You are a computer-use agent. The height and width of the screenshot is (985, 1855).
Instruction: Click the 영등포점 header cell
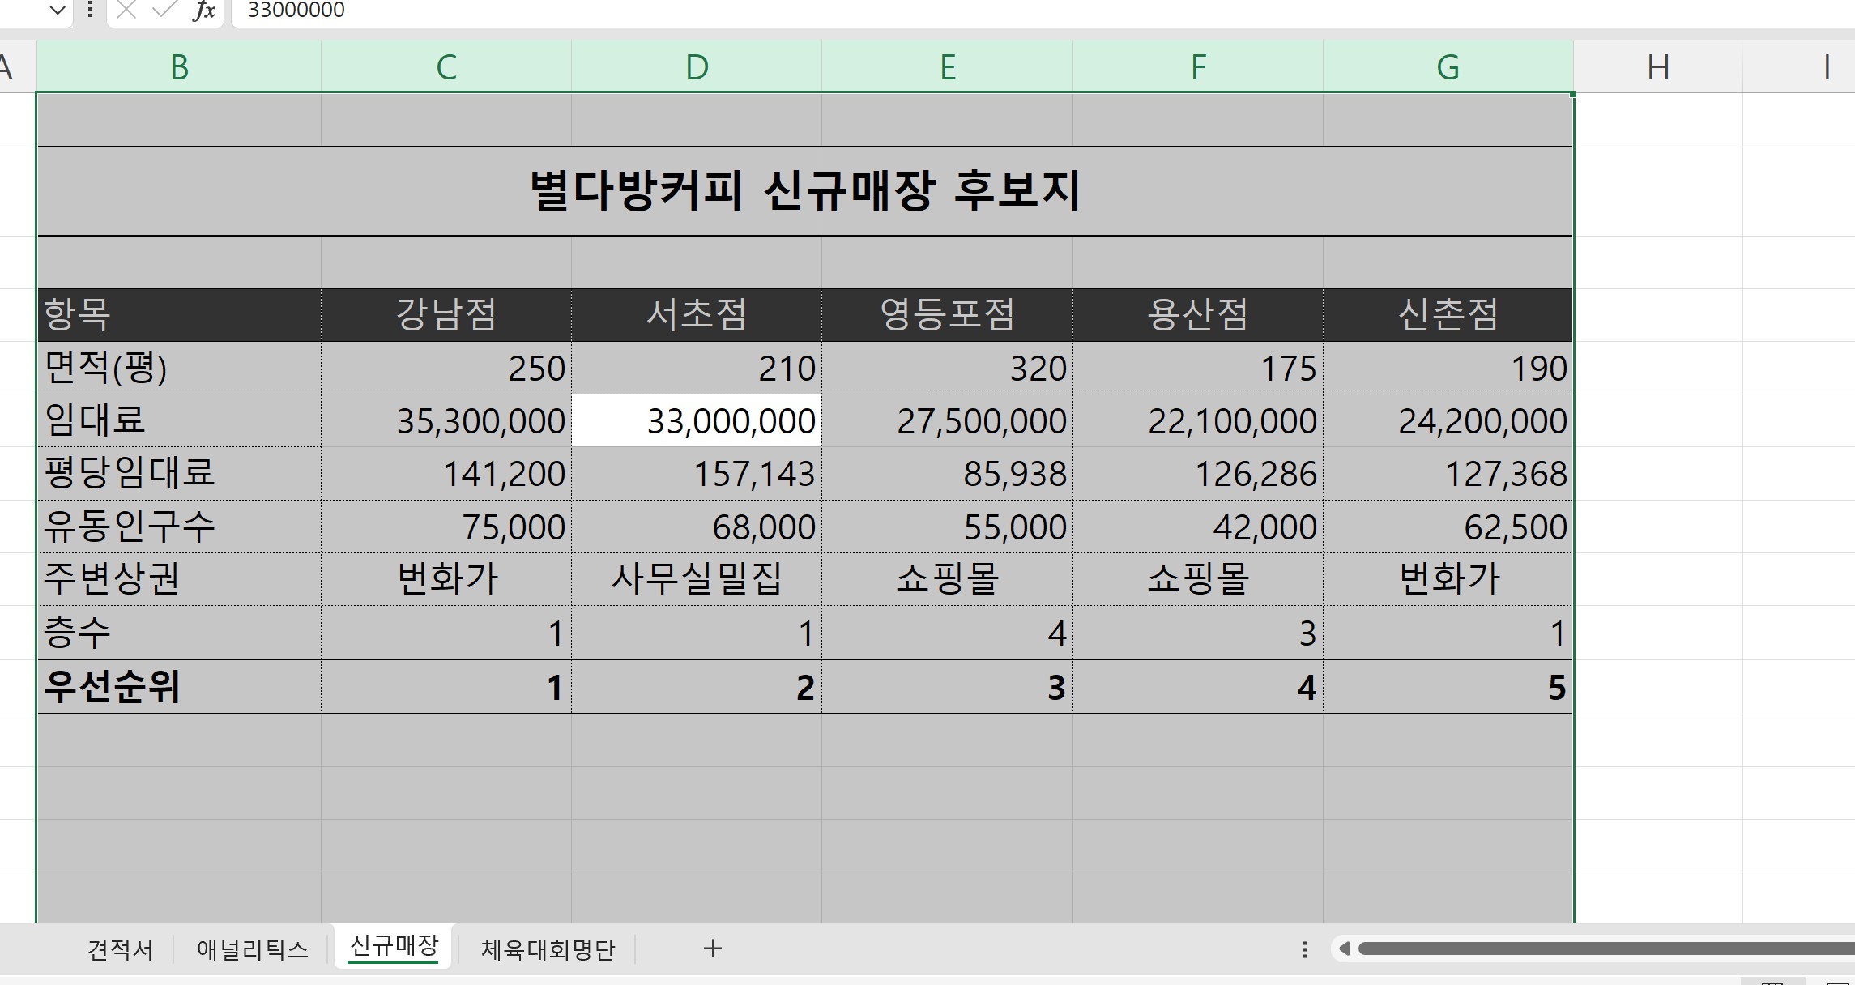point(948,314)
